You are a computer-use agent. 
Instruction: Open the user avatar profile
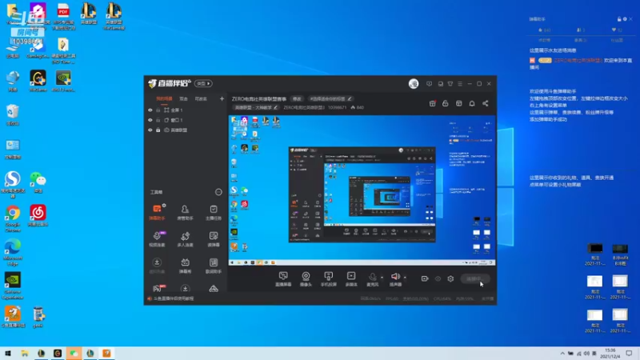414,84
